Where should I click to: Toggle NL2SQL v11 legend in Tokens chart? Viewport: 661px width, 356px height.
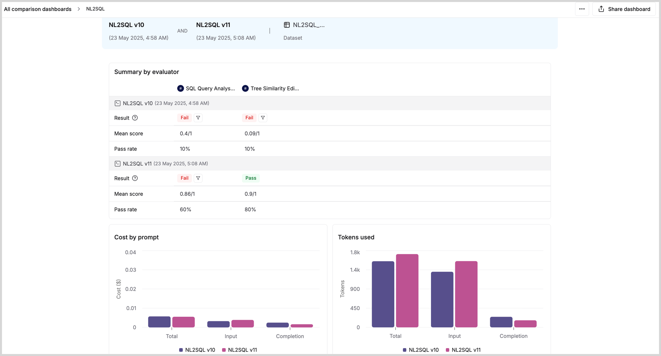463,350
